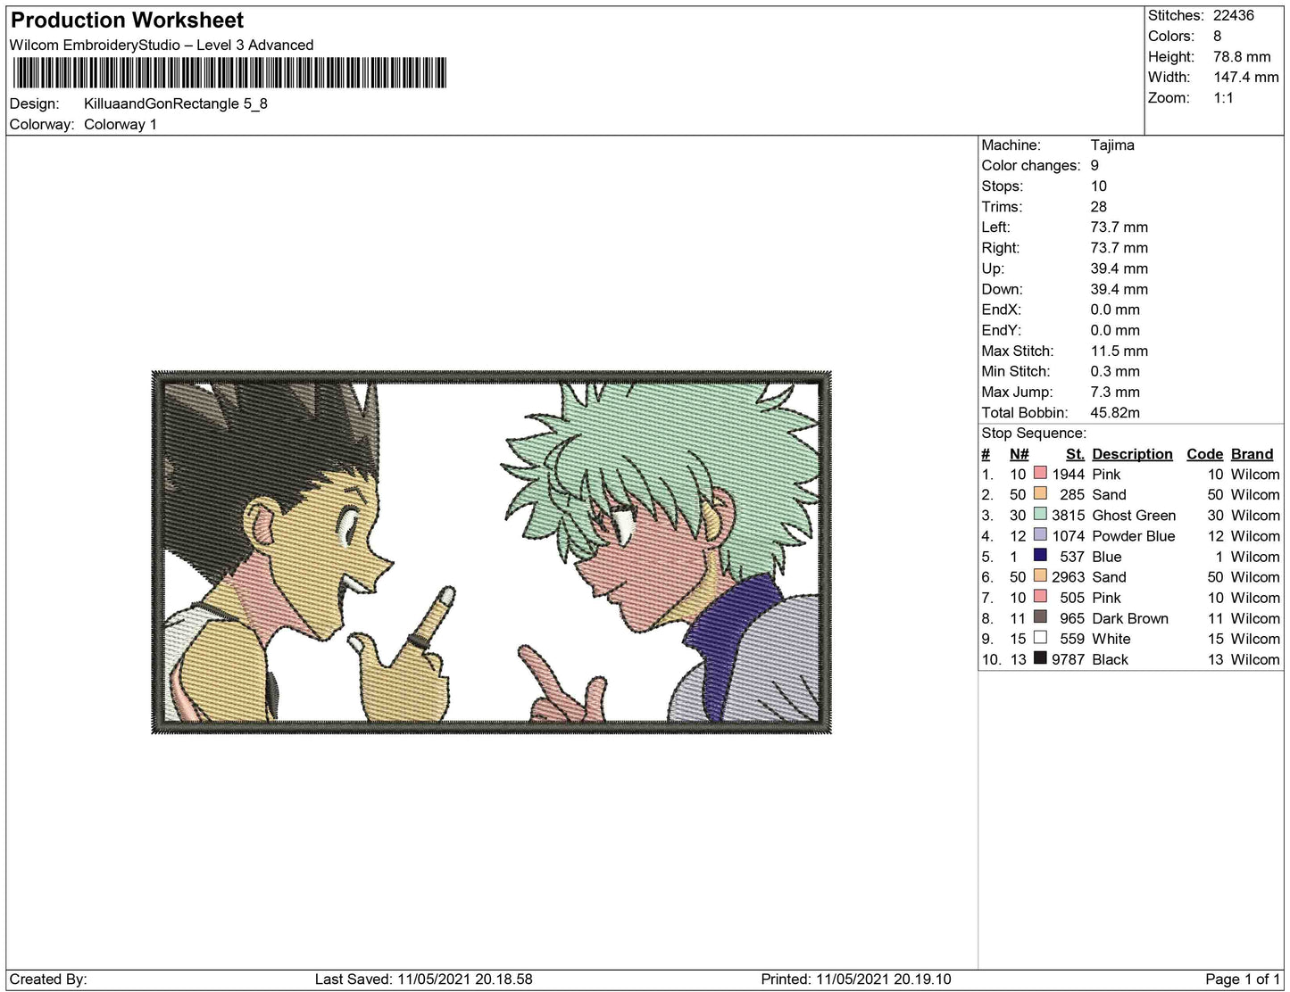Screen dimensions: 1290x992
Task: Click the EndX value "0.0 mm"
Action: click(1115, 309)
